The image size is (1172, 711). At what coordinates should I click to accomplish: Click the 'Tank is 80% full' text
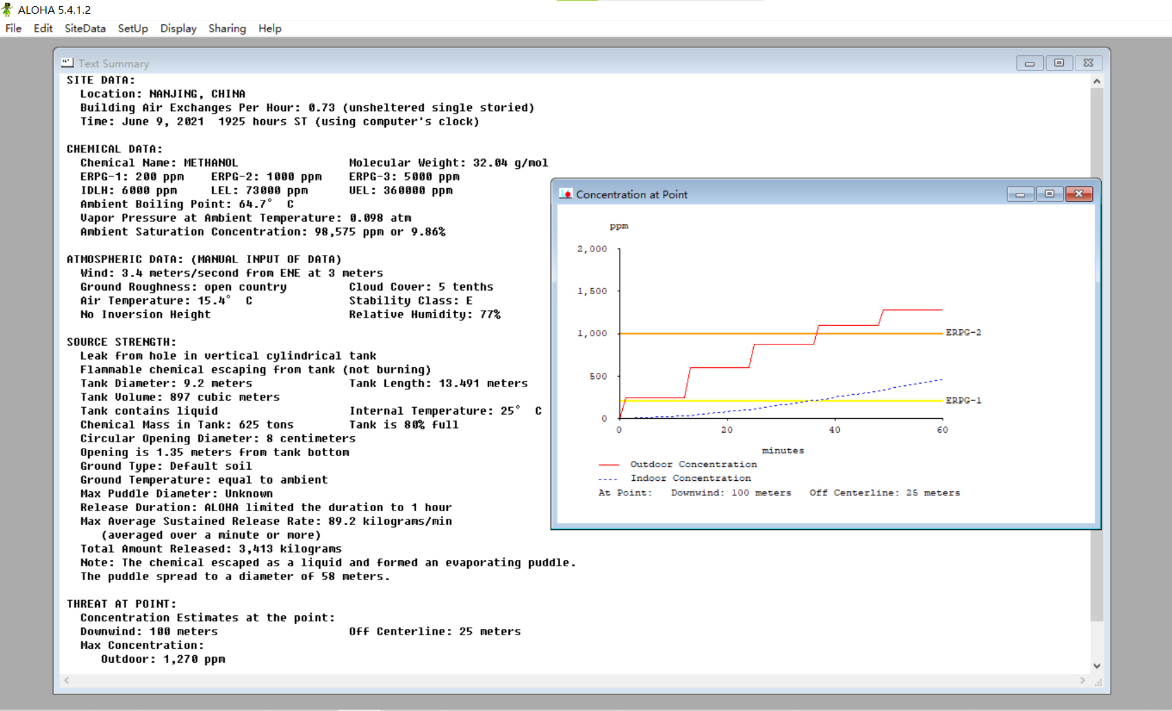click(x=404, y=424)
